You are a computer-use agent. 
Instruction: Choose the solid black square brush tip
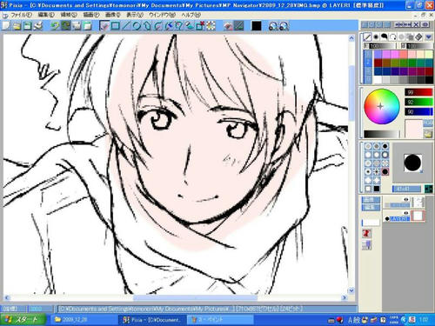377,189
